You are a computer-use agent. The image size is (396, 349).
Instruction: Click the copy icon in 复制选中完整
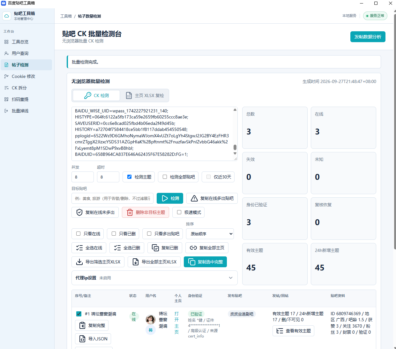click(192, 262)
